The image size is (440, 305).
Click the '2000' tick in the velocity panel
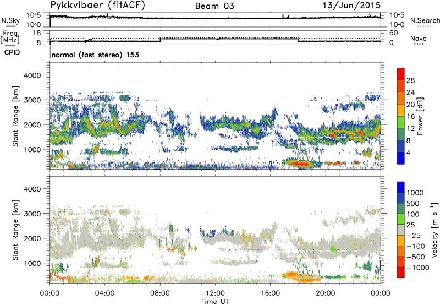(x=32, y=238)
